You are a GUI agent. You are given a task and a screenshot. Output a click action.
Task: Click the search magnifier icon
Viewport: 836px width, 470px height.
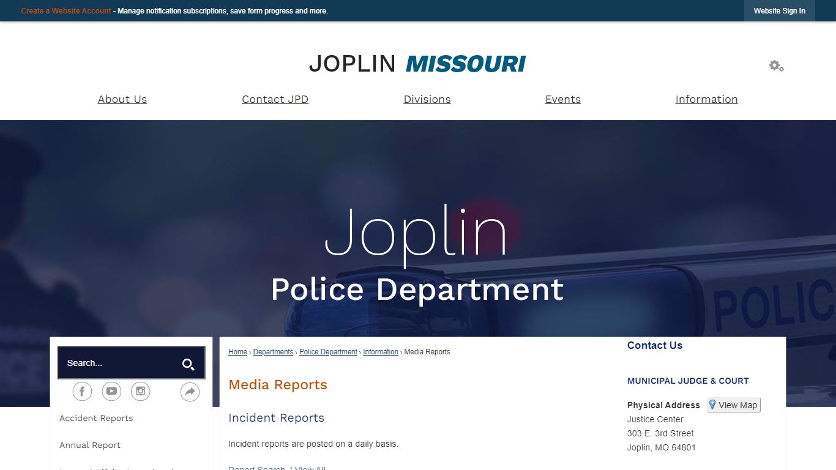(188, 364)
